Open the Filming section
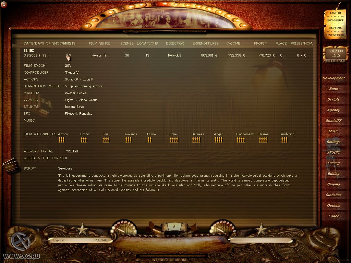Image resolution: width=351 pixels, height=263 pixels. pos(334,163)
